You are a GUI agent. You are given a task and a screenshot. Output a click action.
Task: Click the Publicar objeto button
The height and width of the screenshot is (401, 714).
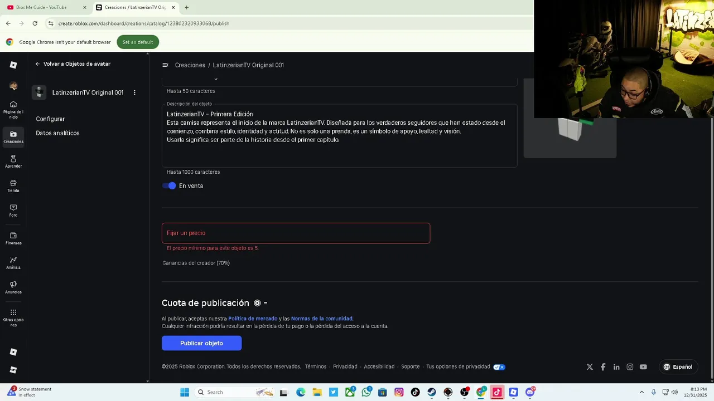(201, 343)
